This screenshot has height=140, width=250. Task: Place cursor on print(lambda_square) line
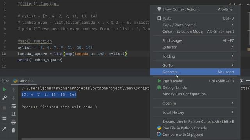40,60
